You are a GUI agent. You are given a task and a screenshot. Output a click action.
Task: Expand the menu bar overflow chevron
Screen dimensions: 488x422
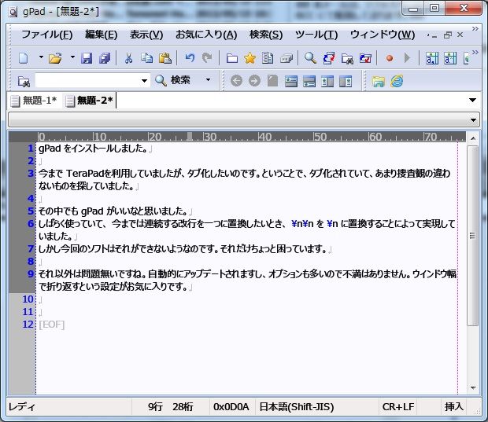click(475, 28)
